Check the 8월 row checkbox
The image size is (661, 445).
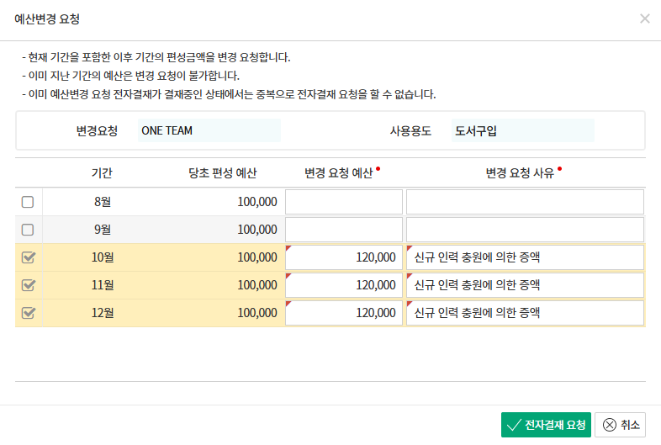28,202
